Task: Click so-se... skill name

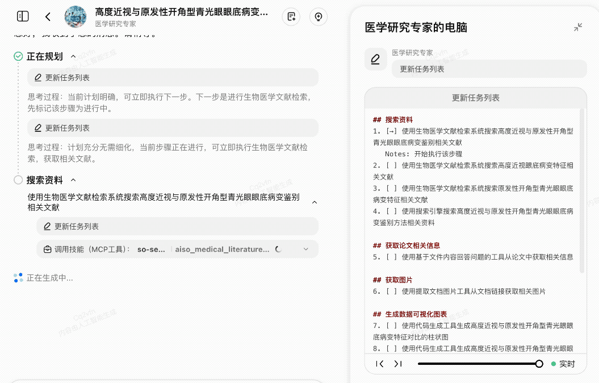Action: point(151,249)
